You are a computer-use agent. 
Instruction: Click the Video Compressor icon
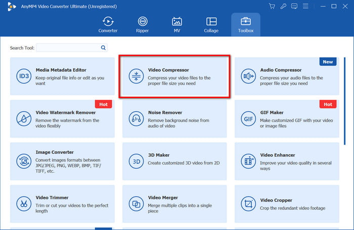pyautogui.click(x=136, y=76)
